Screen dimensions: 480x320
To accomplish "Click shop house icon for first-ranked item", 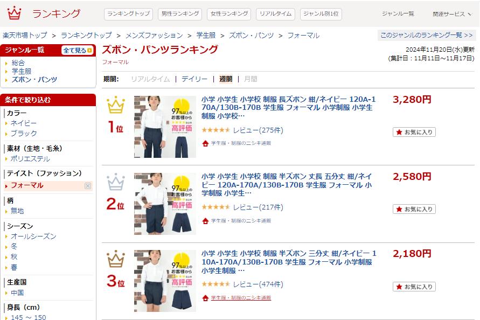I will pos(205,143).
